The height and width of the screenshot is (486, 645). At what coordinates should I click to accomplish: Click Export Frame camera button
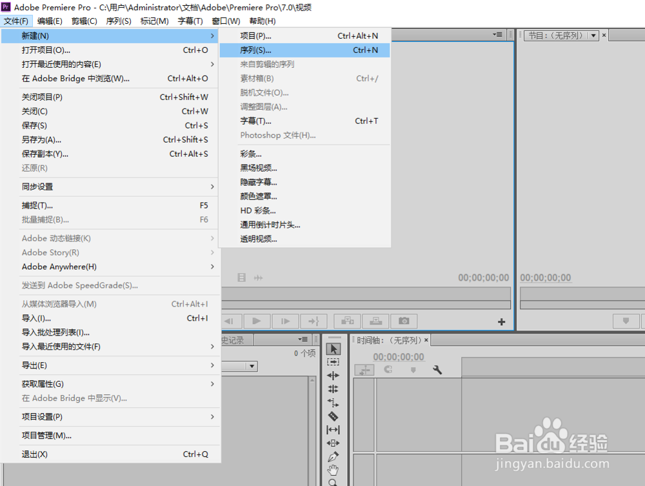[404, 321]
